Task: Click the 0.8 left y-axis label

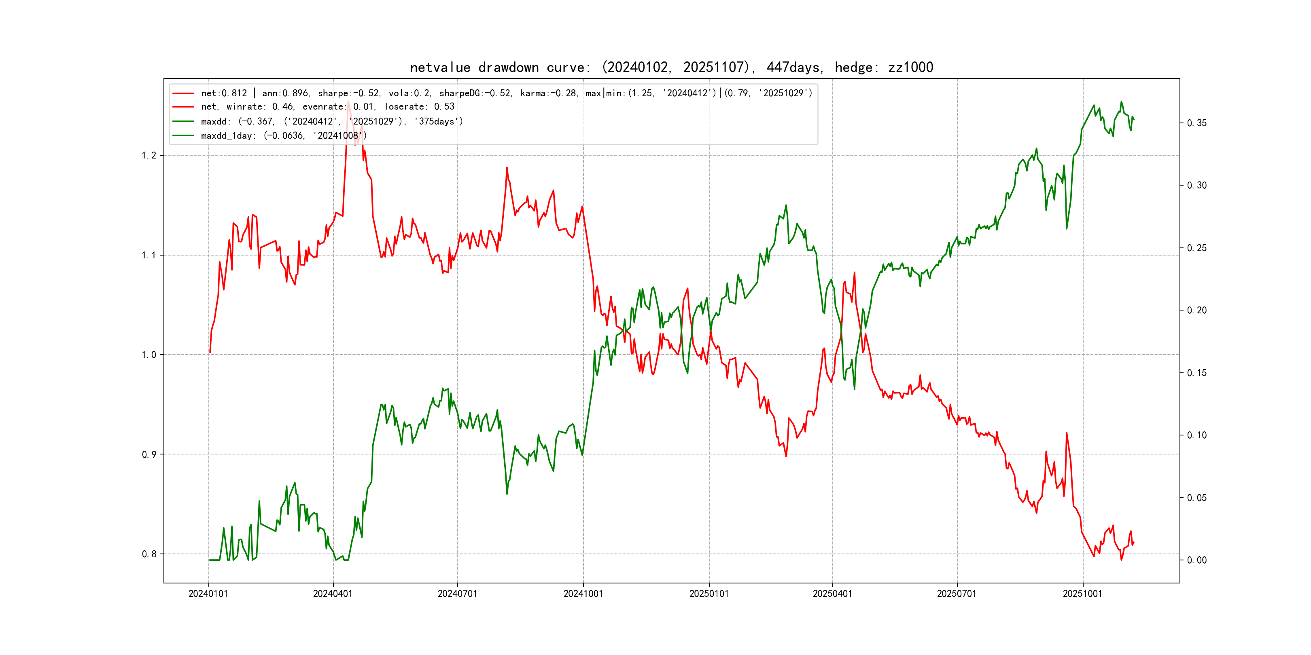Action: coord(148,554)
